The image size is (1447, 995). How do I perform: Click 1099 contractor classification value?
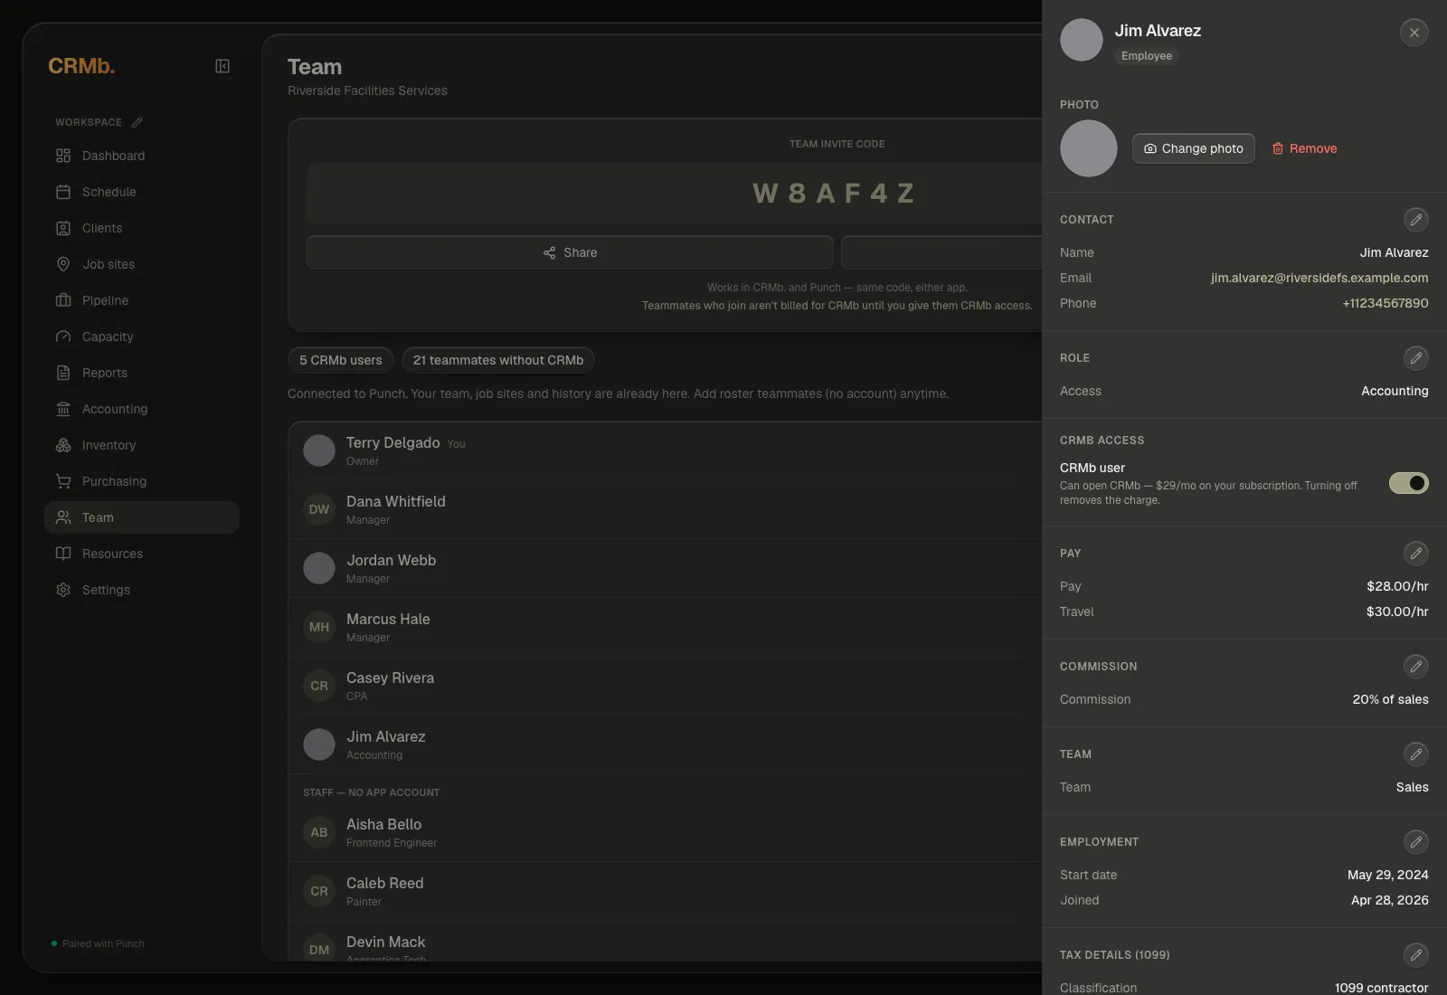(1382, 987)
